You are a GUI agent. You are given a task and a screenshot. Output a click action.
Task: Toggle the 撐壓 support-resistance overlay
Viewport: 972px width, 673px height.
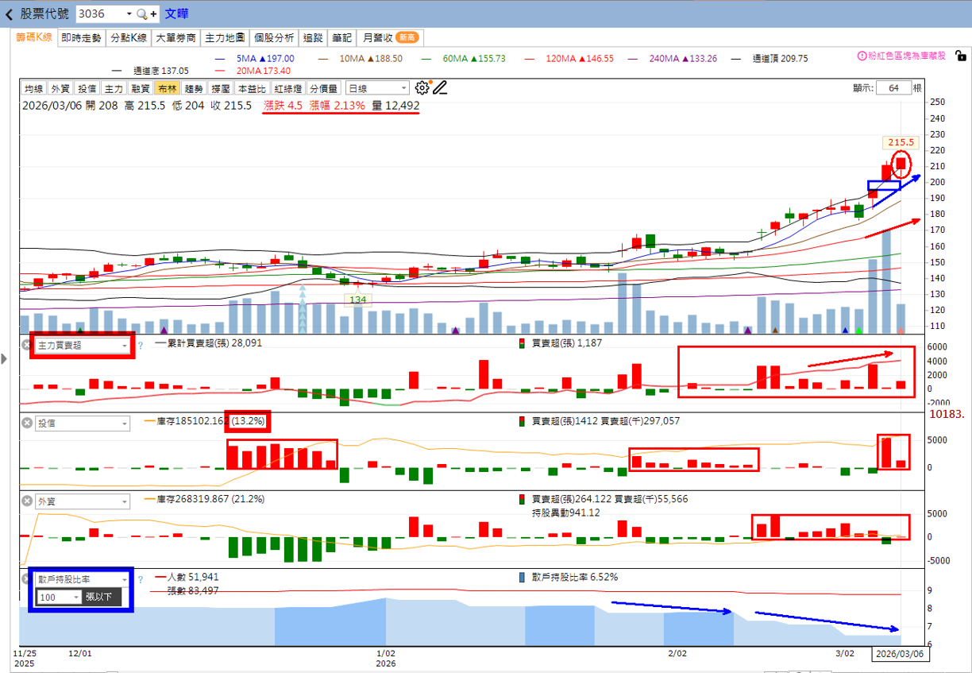point(222,88)
